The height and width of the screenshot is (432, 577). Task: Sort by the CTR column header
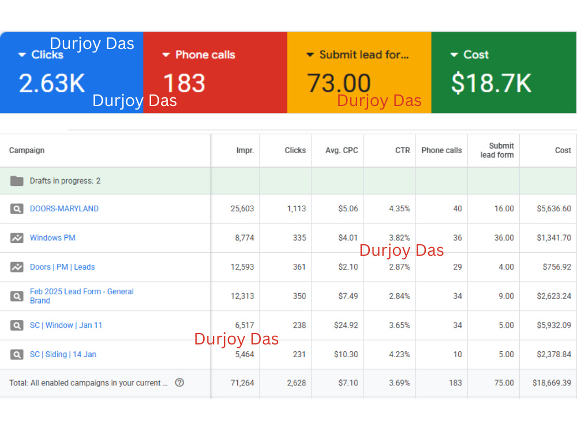403,150
